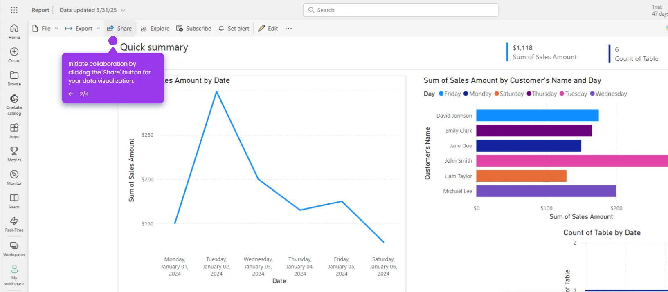Click the Tuesday, January 02 axis label

[216, 267]
